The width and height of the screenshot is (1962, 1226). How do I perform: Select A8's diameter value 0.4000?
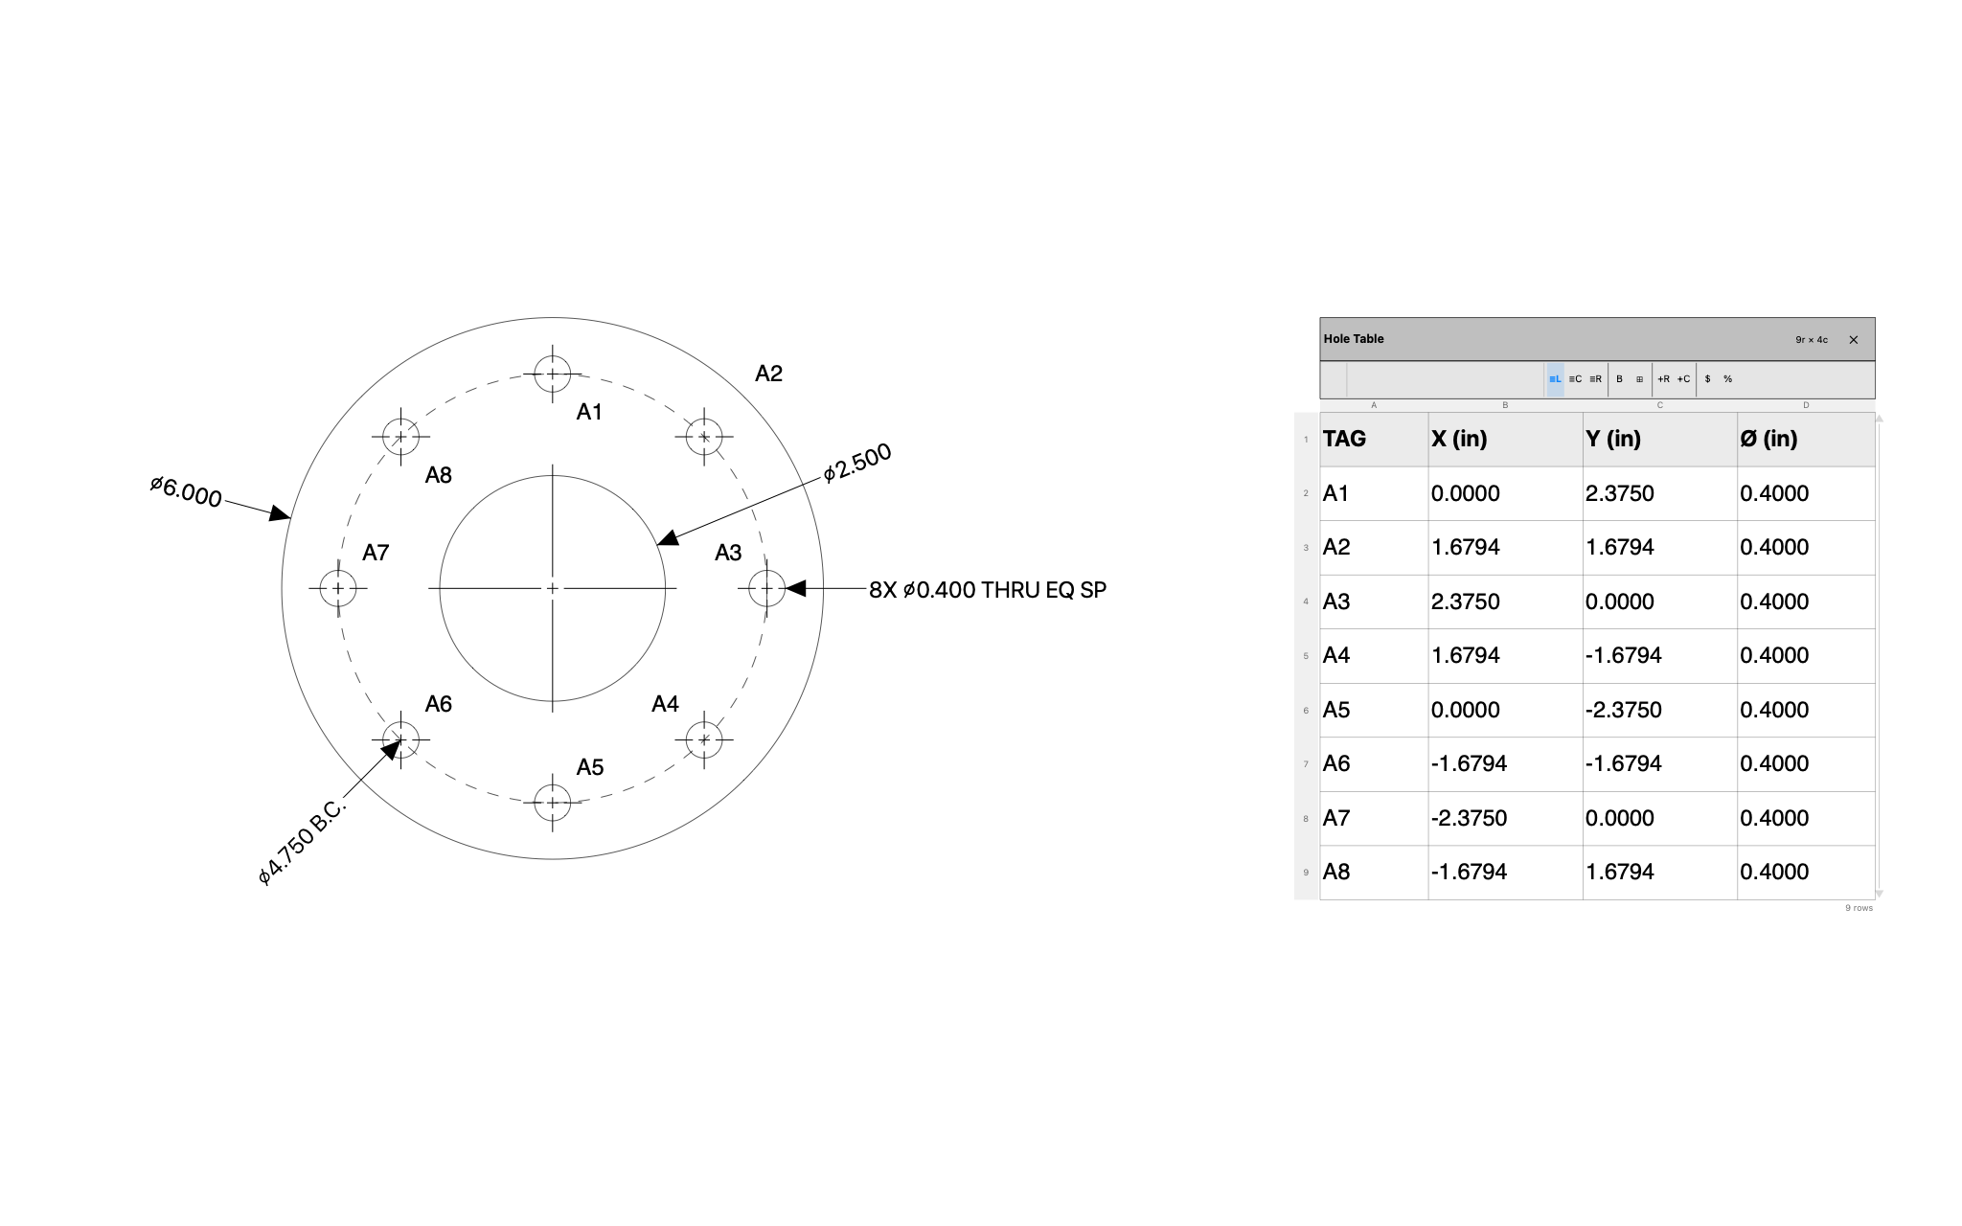pos(1806,873)
